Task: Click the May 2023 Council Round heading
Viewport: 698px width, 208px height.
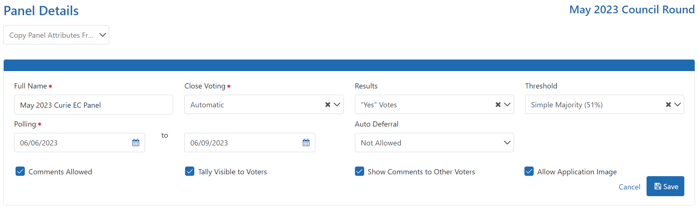Action: [x=632, y=10]
